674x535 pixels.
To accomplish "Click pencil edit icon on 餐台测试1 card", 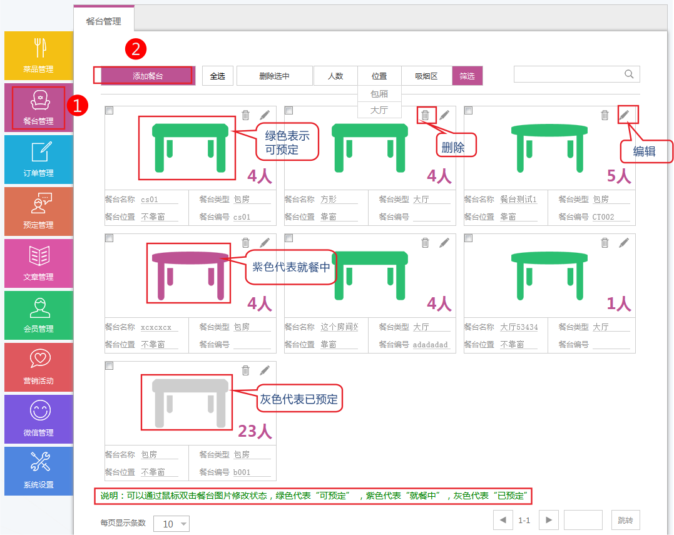I will click(x=624, y=115).
